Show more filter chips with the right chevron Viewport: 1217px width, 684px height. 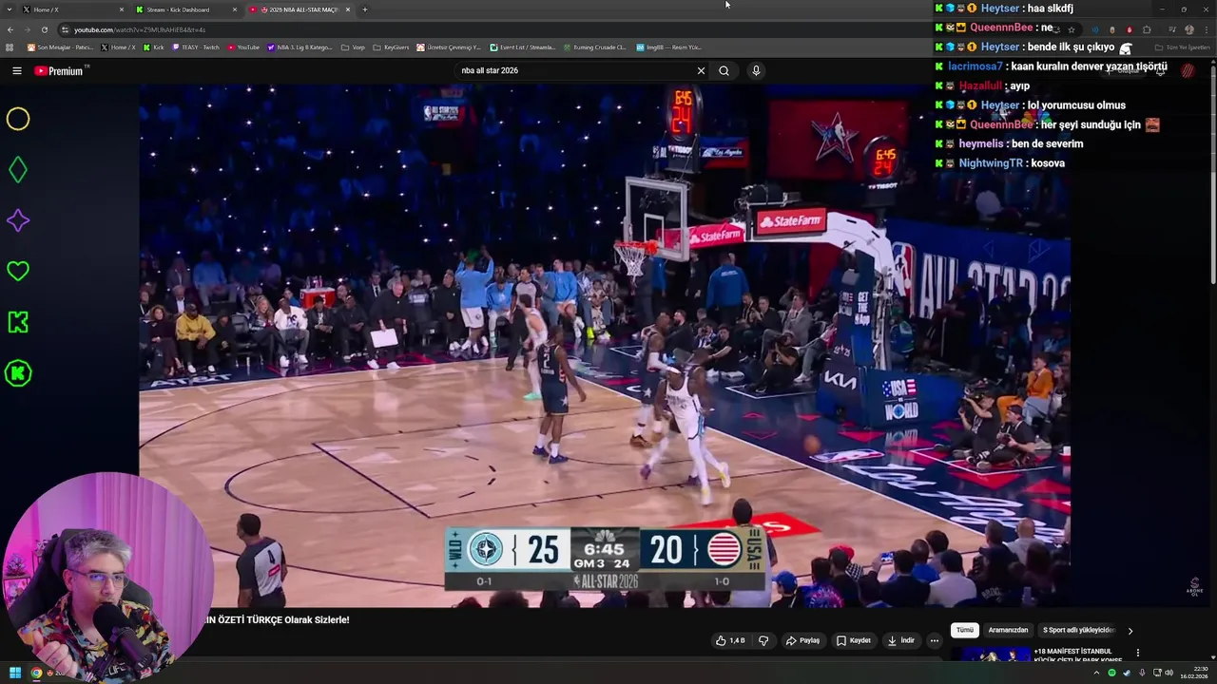coord(1130,630)
